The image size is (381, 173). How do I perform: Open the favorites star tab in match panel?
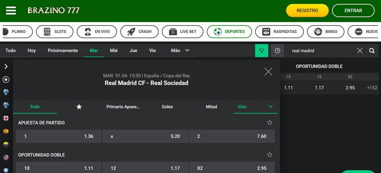(x=79, y=107)
